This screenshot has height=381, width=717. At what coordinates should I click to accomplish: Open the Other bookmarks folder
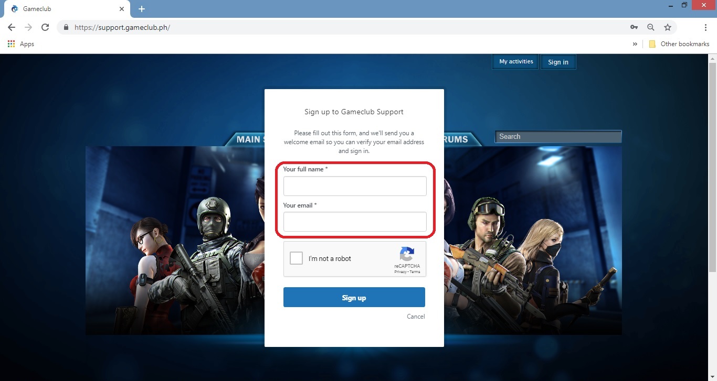click(x=679, y=44)
